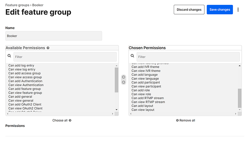Remove all chosen permissions
The image size is (245, 142).
185,120
